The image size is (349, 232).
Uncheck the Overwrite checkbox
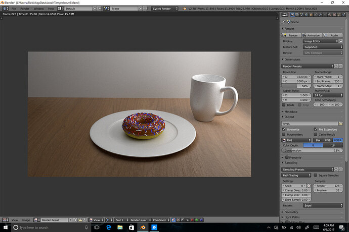coord(284,129)
